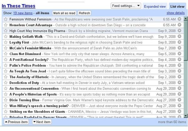This screenshot has width=188, height=131.
Task: Expand the Loyalty First entry
Action: pyautogui.click(x=93, y=42)
